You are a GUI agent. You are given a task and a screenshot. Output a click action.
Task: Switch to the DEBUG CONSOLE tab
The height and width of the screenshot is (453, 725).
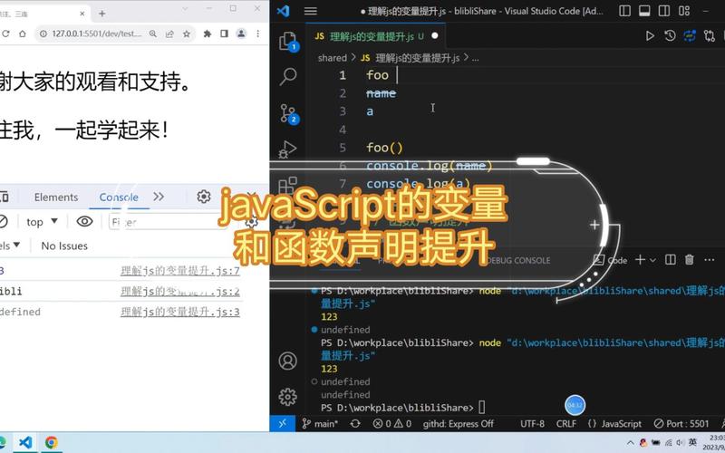(518, 260)
